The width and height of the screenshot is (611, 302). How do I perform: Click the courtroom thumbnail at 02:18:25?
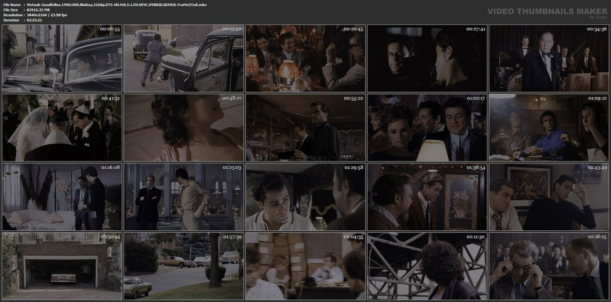tap(549, 266)
